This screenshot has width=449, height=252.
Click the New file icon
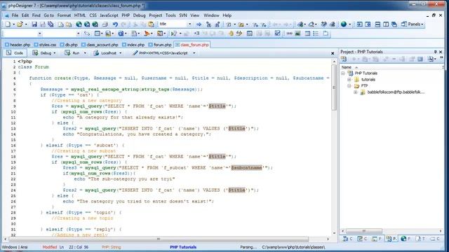coord(8,24)
